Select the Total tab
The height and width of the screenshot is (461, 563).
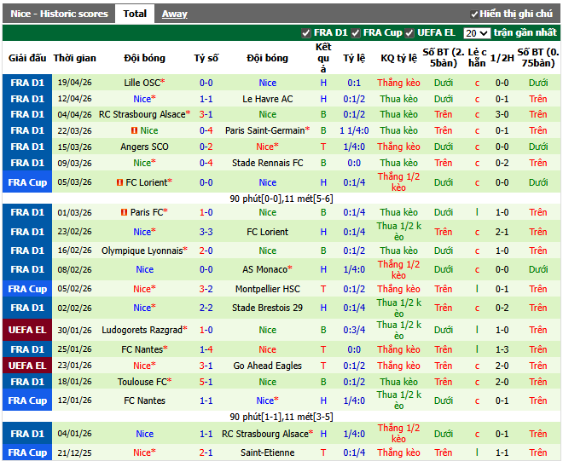[x=135, y=14]
